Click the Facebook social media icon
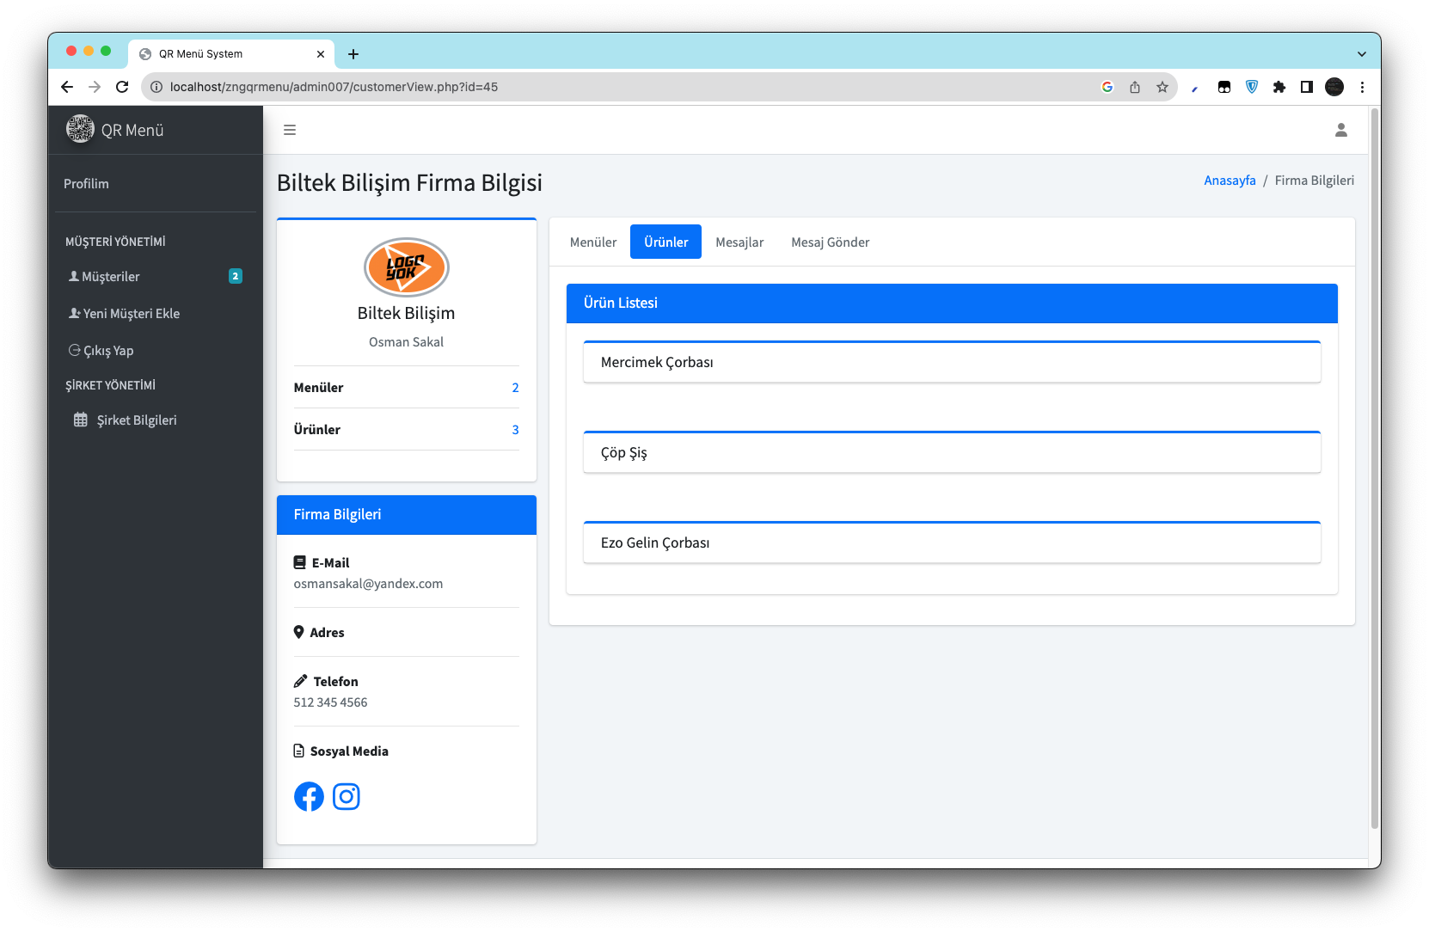This screenshot has height=932, width=1429. pyautogui.click(x=309, y=797)
